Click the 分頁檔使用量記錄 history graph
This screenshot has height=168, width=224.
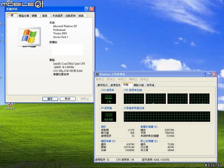(x=167, y=117)
